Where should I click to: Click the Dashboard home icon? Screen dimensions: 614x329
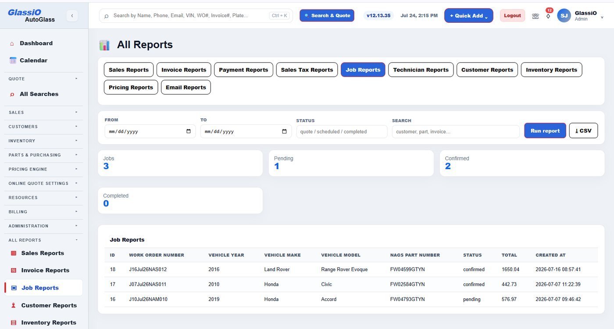tap(12, 43)
